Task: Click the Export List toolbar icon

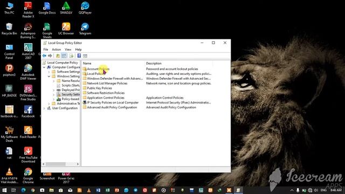Action: click(71, 56)
